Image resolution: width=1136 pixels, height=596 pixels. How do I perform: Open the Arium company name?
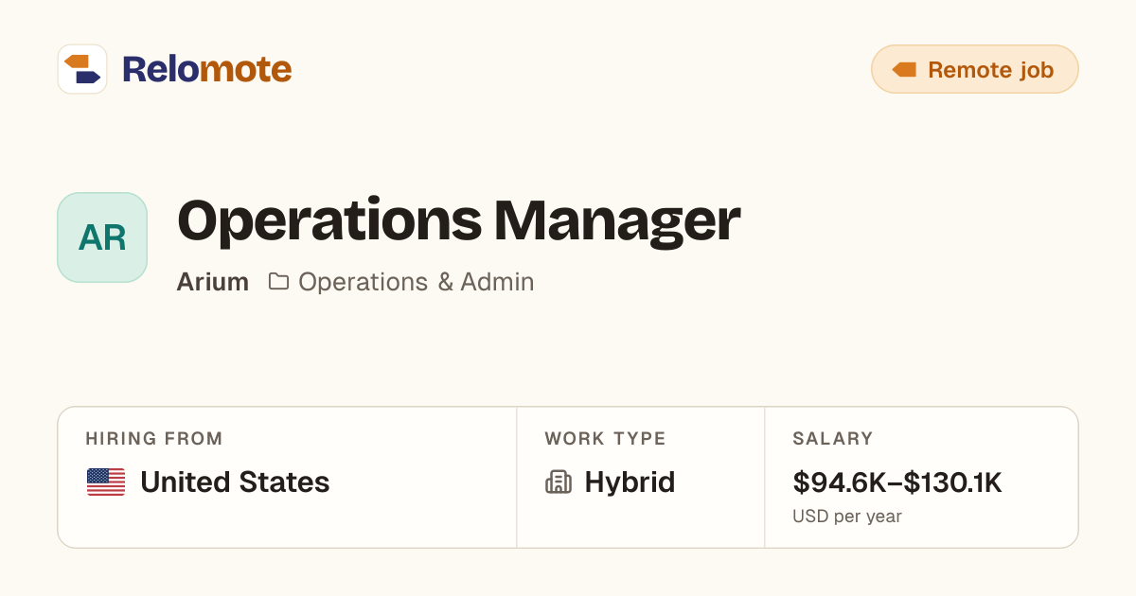coord(213,282)
